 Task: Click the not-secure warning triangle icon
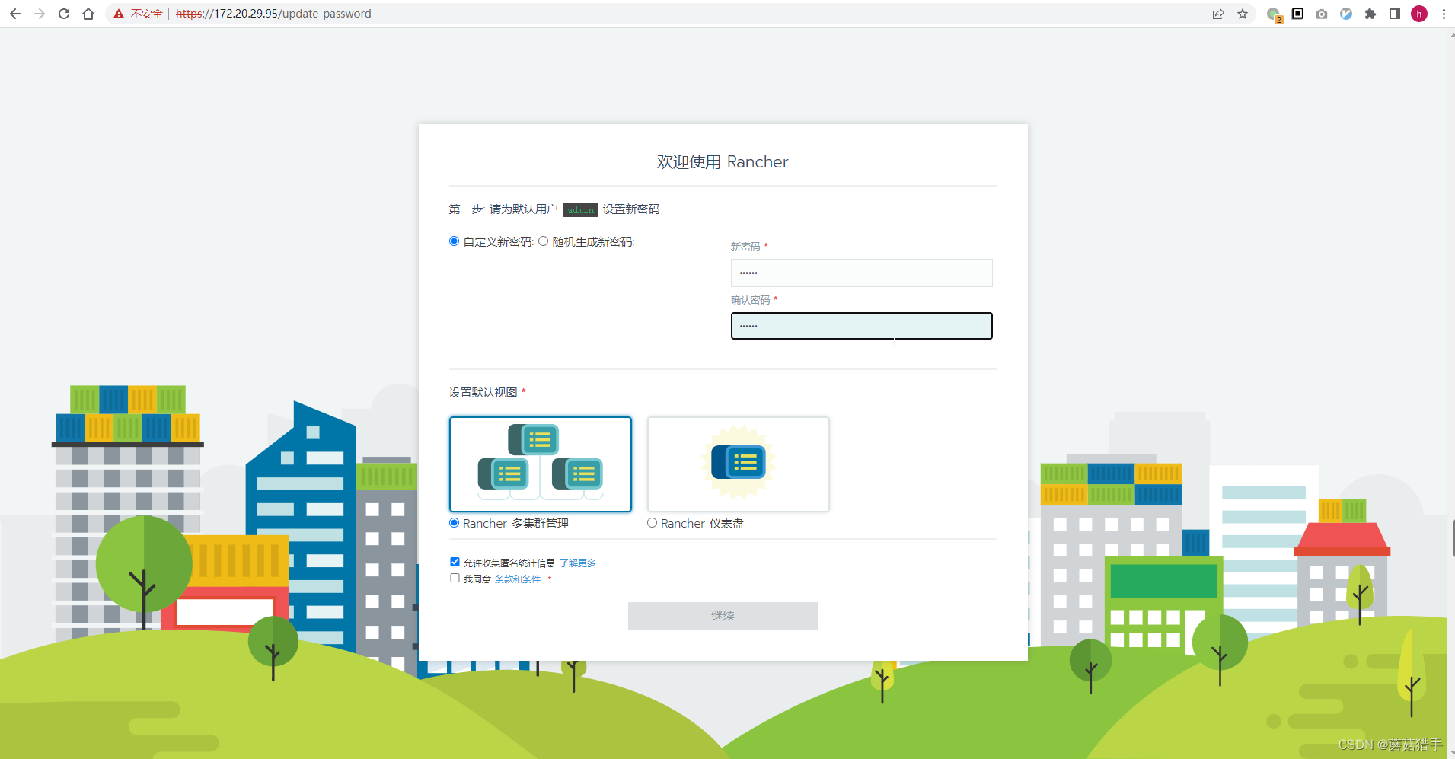[x=119, y=14]
